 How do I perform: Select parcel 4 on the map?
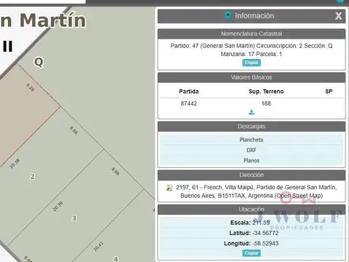tap(116, 258)
